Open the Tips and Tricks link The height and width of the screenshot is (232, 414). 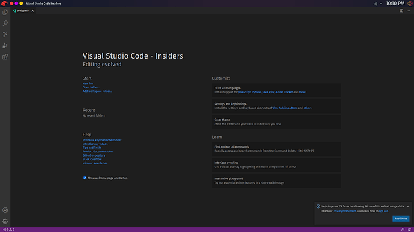point(92,148)
